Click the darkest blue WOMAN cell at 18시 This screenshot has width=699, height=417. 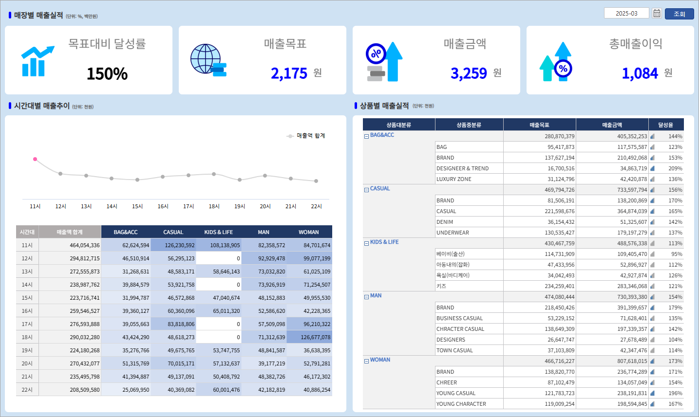pos(309,337)
